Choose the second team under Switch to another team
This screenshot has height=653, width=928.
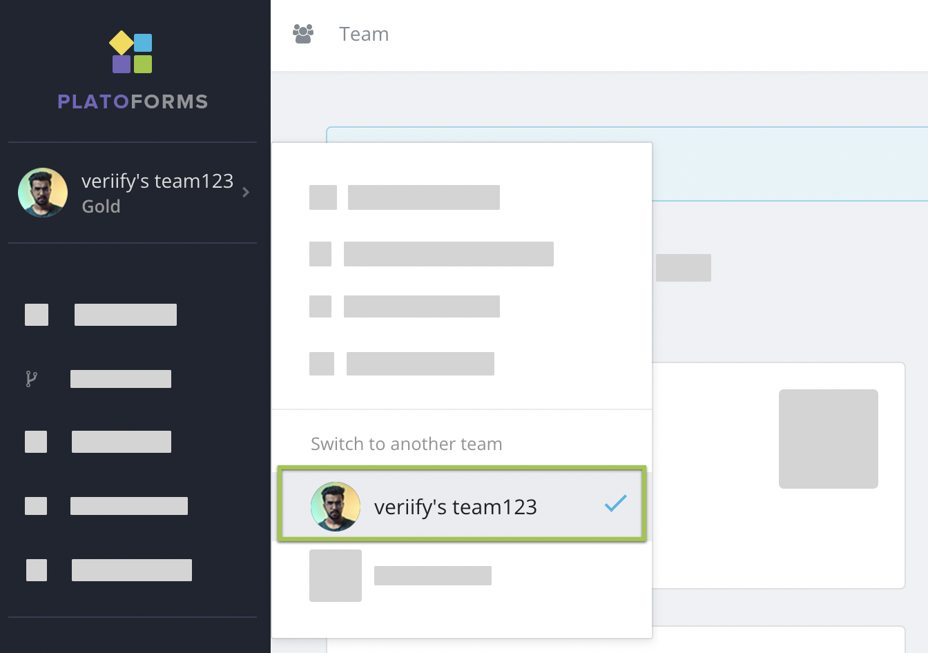[432, 576]
